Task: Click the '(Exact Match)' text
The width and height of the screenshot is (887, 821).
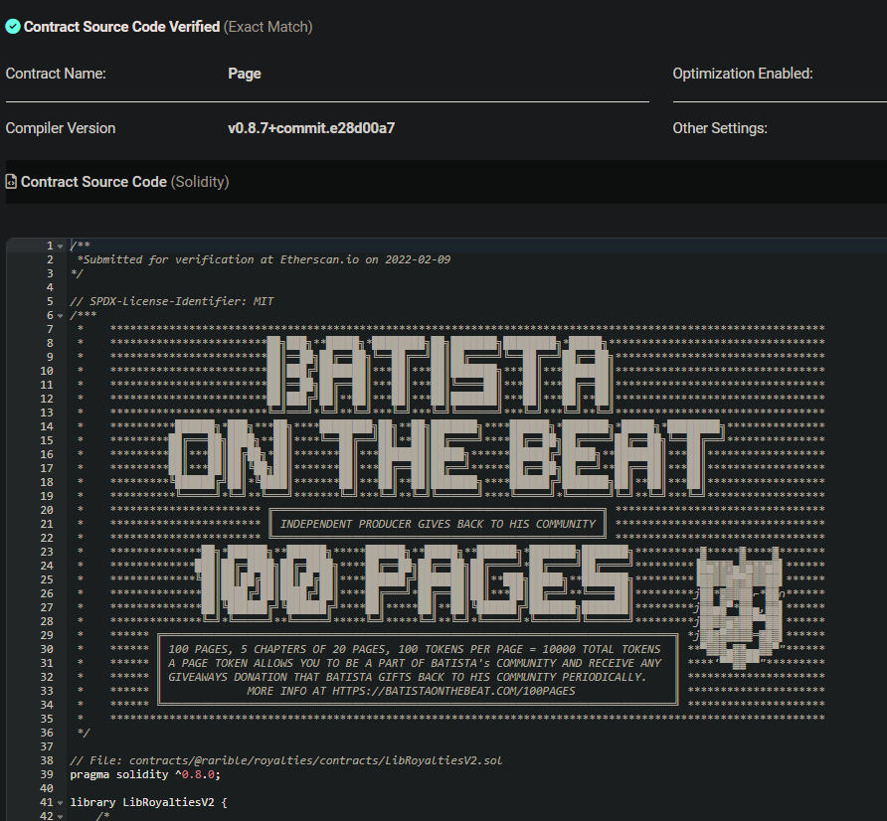Action: [268, 27]
